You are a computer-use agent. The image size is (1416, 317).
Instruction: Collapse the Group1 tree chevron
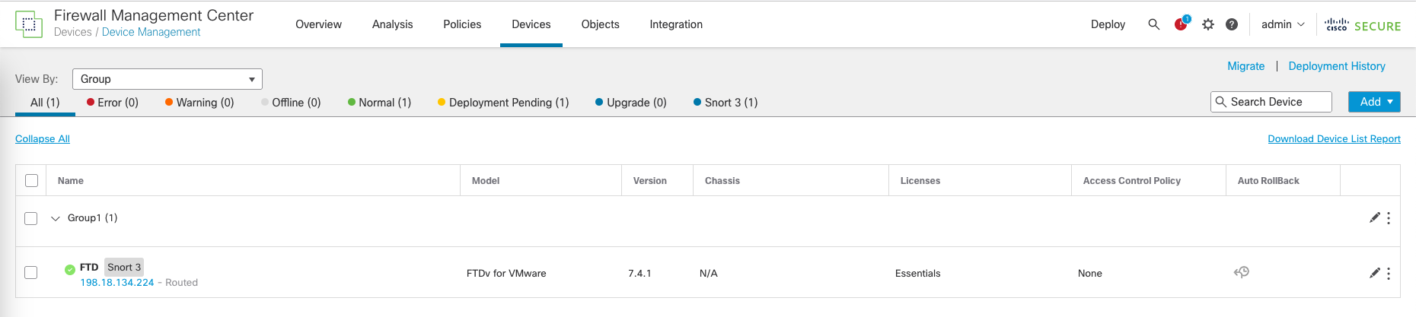pos(55,218)
